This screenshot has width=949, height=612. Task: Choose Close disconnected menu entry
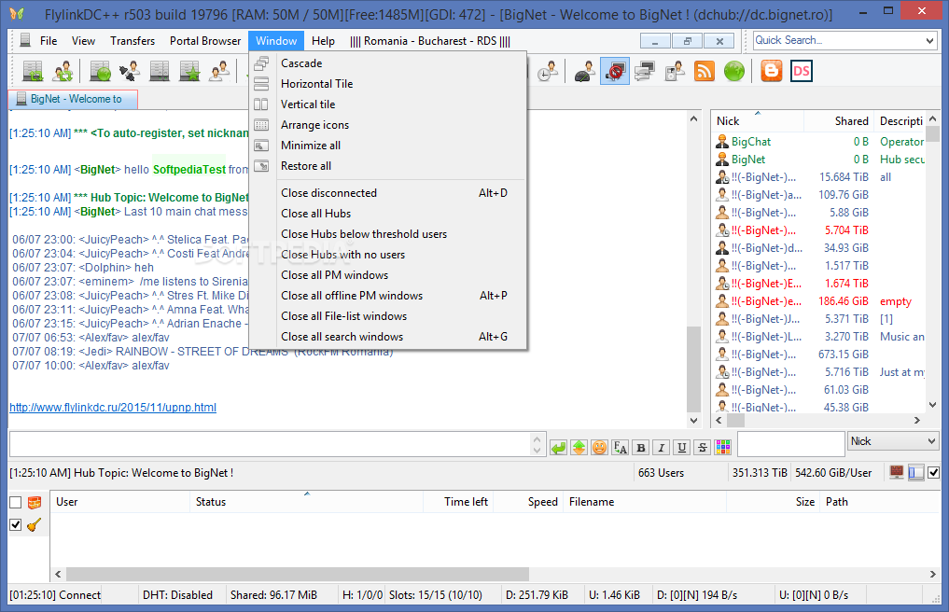pyautogui.click(x=388, y=192)
